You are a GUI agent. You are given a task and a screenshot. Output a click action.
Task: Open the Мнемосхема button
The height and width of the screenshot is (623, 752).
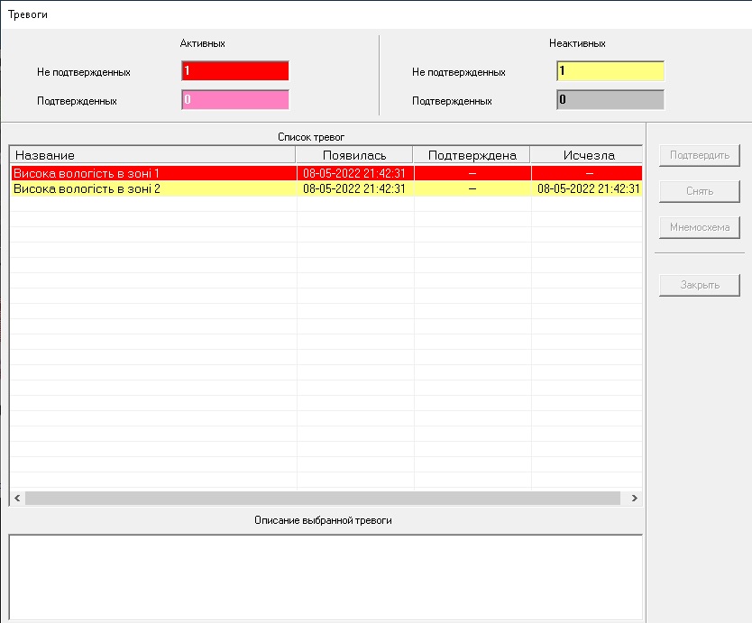click(x=699, y=227)
